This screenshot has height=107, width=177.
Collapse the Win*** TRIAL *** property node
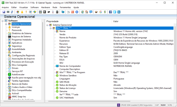[x=51, y=28]
